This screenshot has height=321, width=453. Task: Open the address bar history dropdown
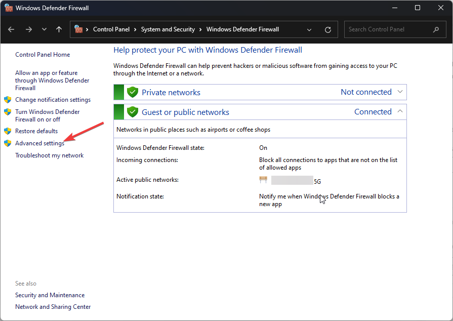point(309,29)
